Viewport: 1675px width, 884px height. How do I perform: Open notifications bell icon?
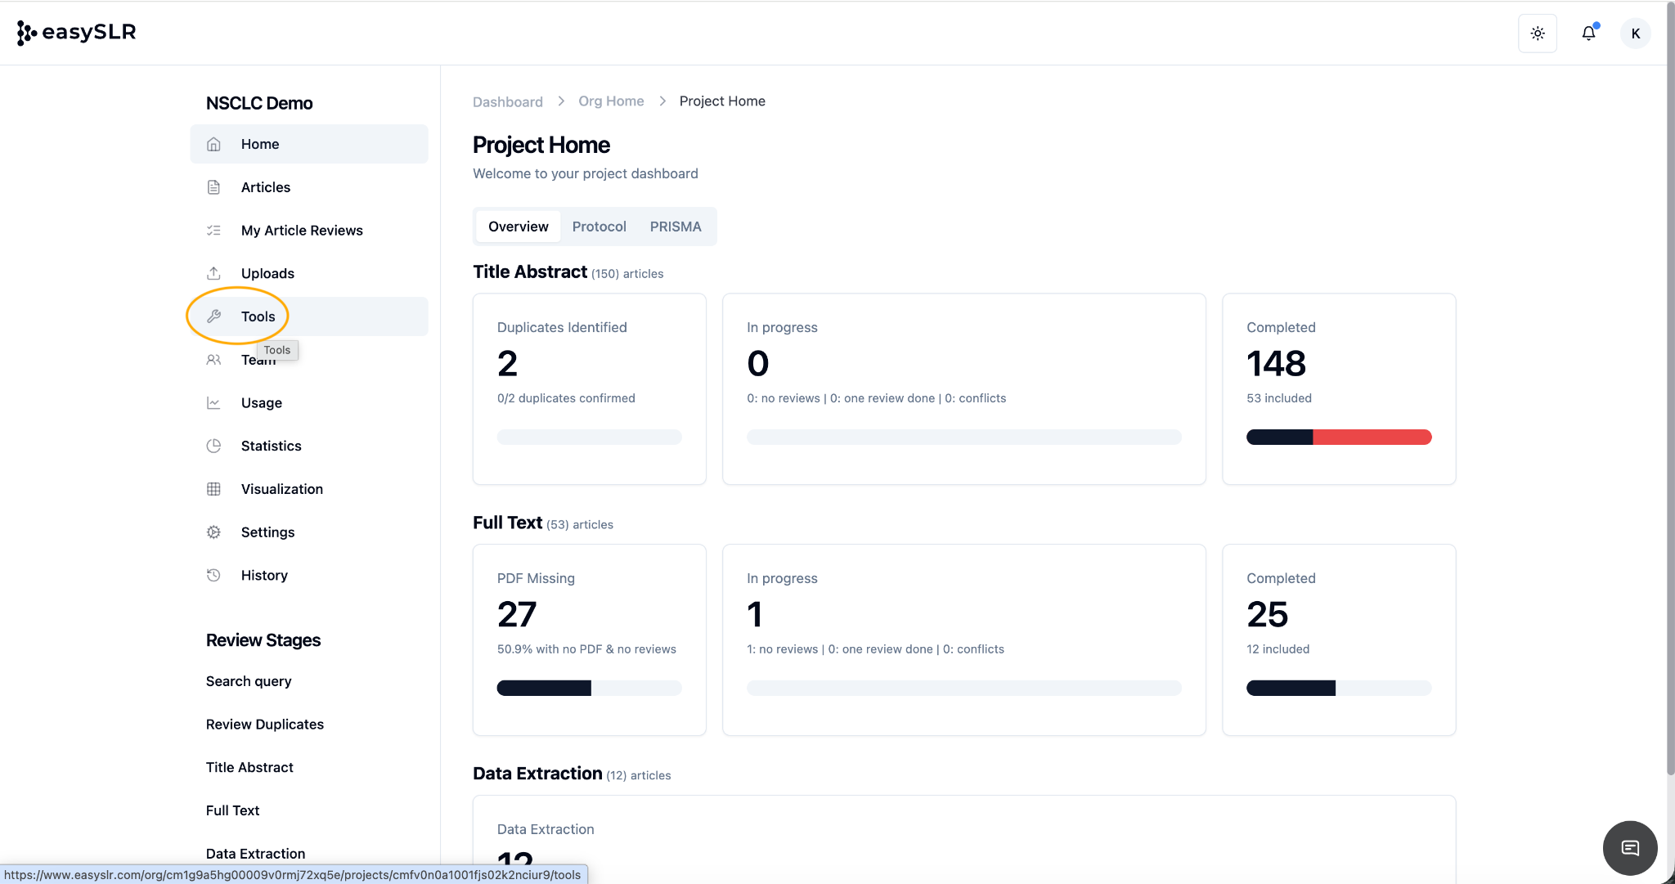point(1588,34)
